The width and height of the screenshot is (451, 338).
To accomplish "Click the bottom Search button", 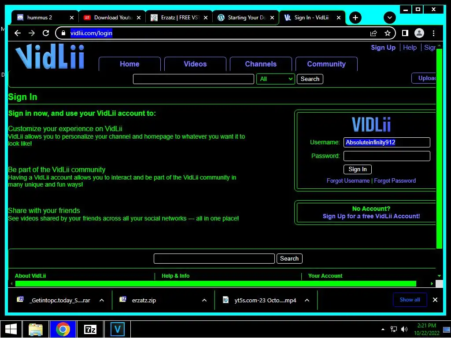I will click(289, 258).
